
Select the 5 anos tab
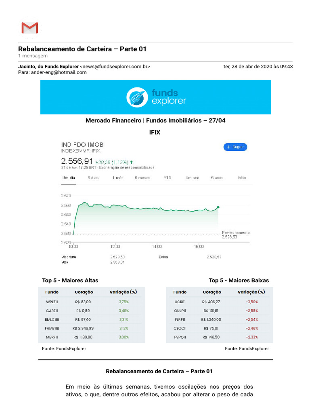[217, 178]
